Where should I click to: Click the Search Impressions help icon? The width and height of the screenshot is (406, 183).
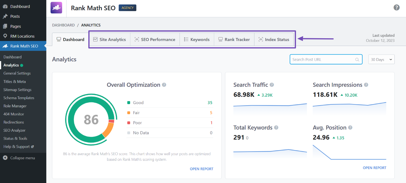(366, 85)
